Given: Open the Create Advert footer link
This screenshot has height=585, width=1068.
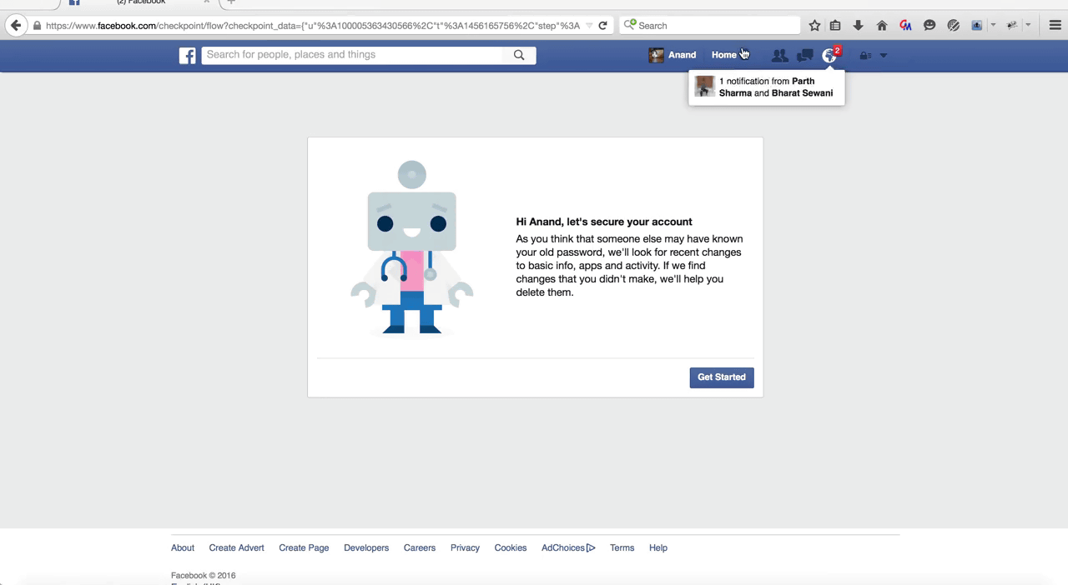Looking at the screenshot, I should pyautogui.click(x=237, y=548).
